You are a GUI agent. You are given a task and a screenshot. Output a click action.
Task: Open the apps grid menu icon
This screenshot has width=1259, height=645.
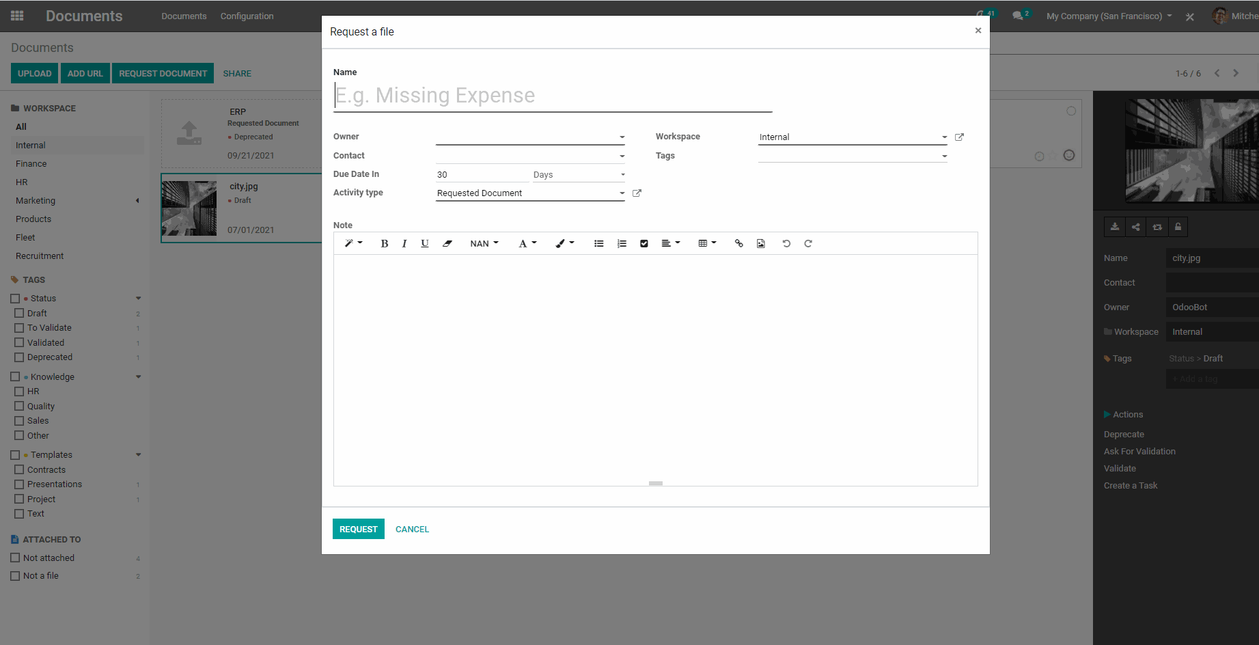pos(17,16)
